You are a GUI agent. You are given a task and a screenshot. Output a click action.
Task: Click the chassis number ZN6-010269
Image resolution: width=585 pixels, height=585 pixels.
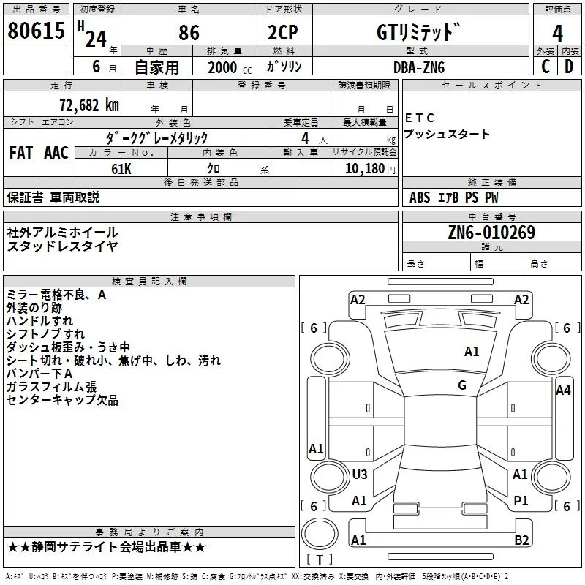click(491, 233)
